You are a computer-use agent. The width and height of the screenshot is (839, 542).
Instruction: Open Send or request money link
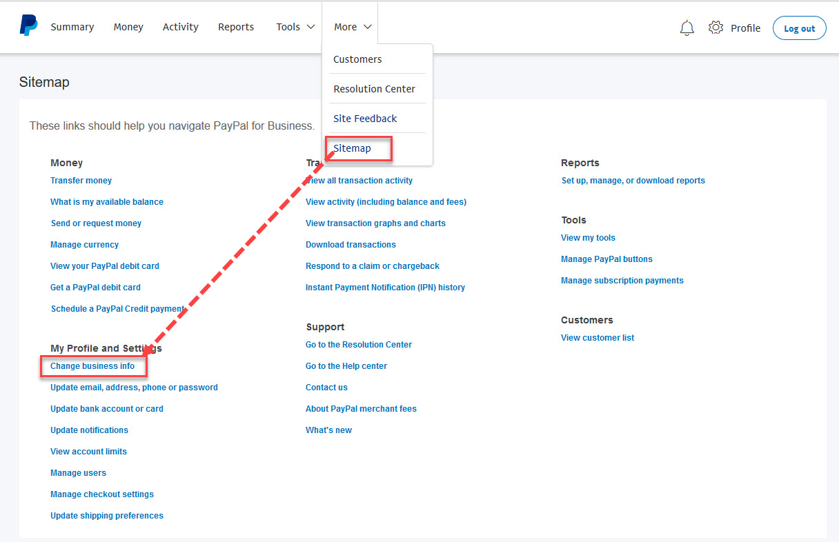[96, 223]
